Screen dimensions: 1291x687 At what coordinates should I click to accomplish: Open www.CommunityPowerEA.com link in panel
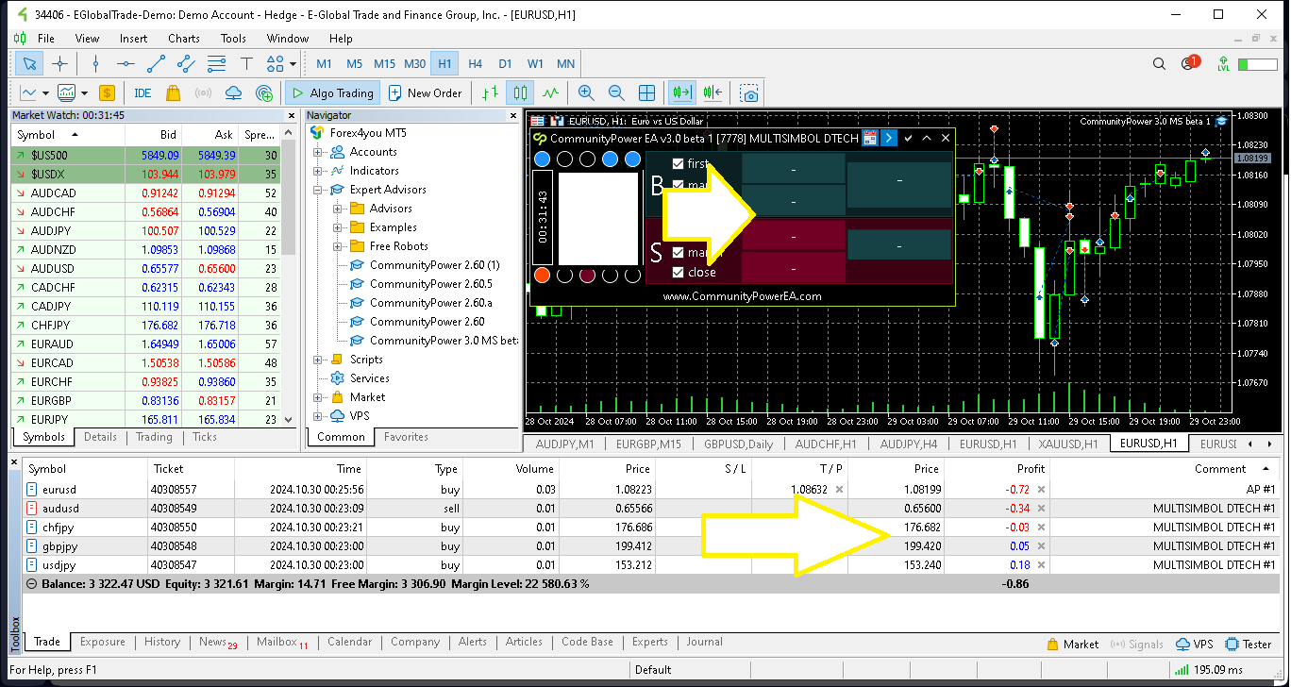pyautogui.click(x=742, y=295)
